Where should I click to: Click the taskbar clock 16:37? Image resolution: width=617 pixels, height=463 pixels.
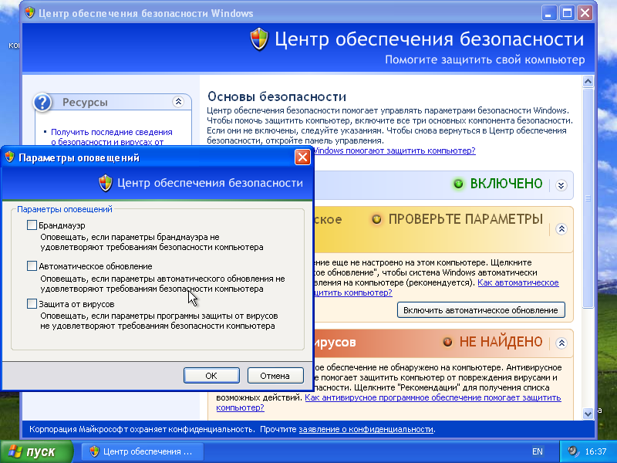tap(595, 451)
